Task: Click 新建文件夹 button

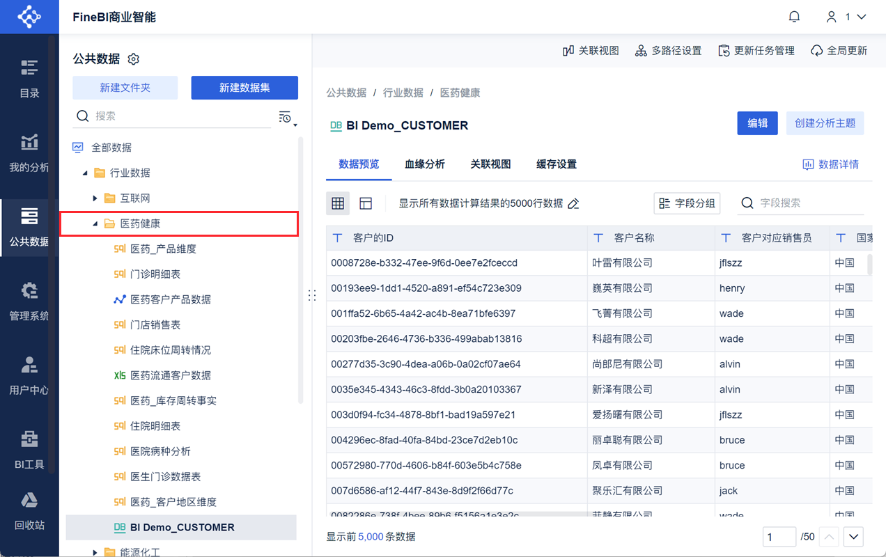Action: tap(125, 88)
